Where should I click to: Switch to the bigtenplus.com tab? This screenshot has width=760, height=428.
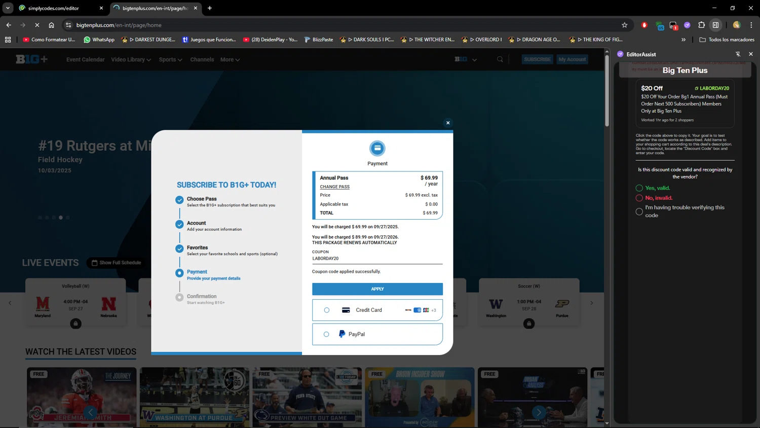155,8
